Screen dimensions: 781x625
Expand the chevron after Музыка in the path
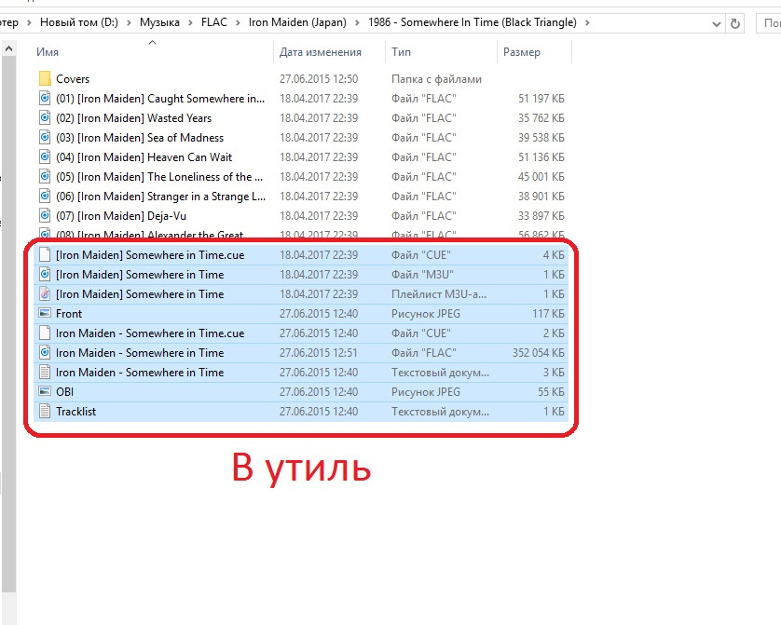pos(190,23)
